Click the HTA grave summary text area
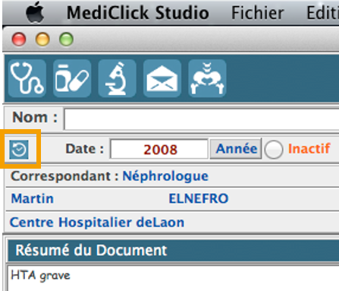This screenshot has height=291, width=339. point(174,278)
